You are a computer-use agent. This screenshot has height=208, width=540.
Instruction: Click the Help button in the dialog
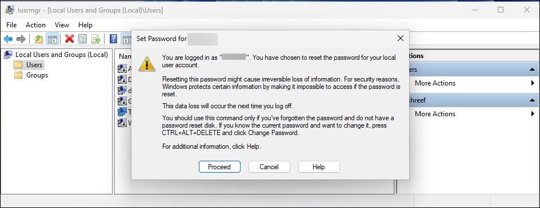point(318,167)
